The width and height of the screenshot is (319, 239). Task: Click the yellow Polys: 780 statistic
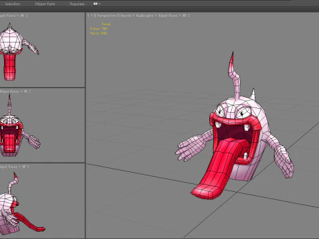(x=98, y=29)
